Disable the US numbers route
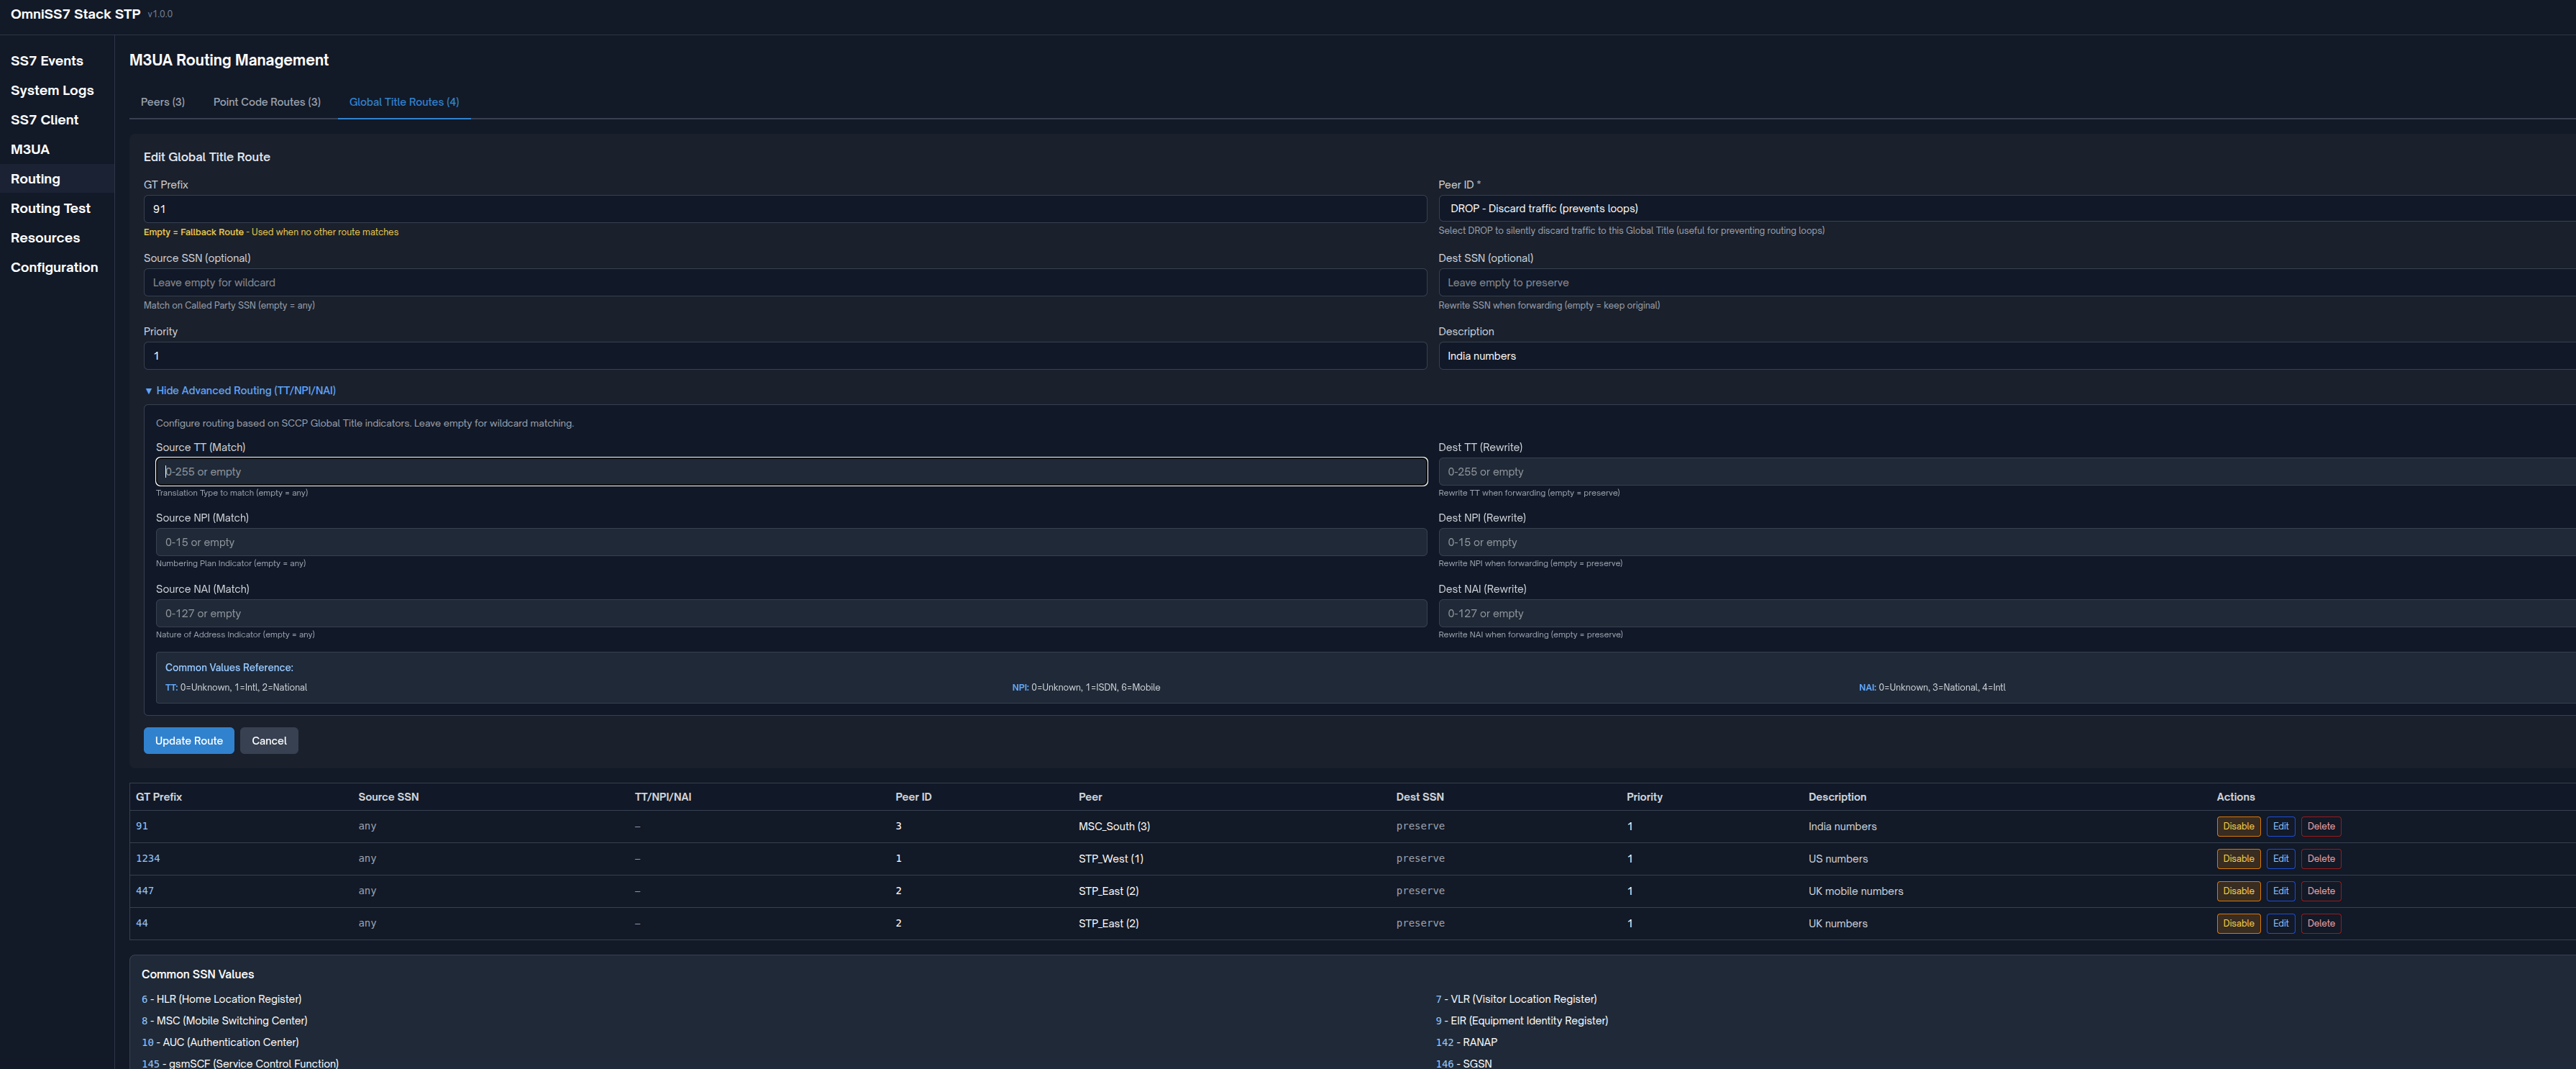2576x1069 pixels. pos(2237,859)
